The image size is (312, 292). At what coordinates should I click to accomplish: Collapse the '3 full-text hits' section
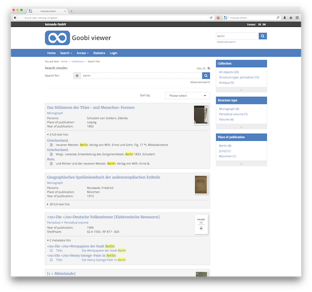tap(57, 134)
